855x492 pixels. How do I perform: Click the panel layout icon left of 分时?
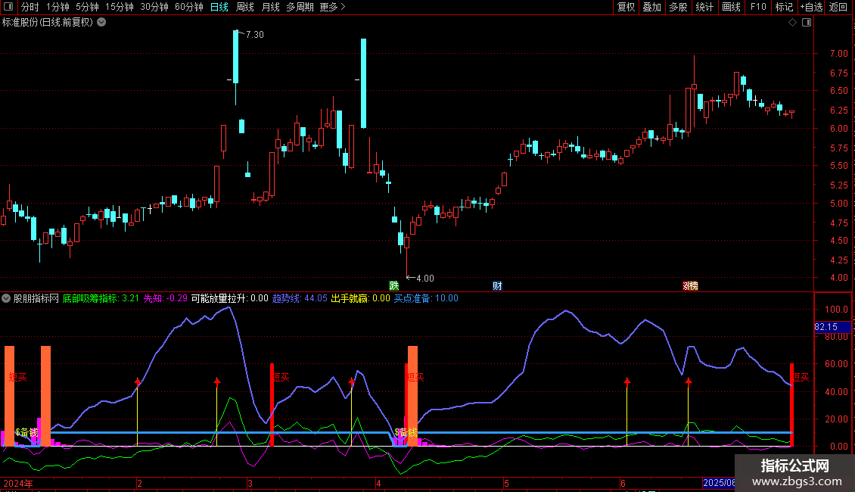(8, 7)
